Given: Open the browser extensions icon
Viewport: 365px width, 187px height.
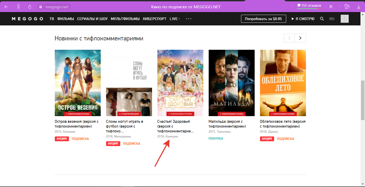Looking at the screenshot, I should click(x=347, y=7).
